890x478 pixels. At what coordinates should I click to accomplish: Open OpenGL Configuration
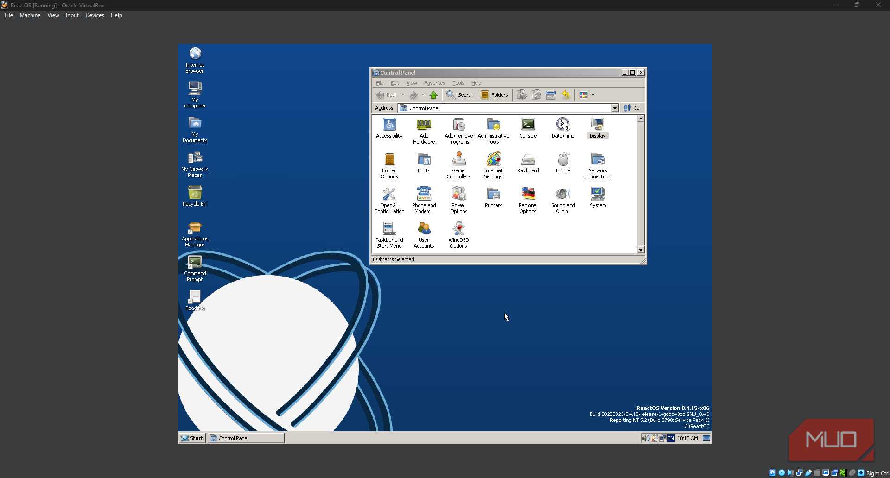pyautogui.click(x=389, y=201)
